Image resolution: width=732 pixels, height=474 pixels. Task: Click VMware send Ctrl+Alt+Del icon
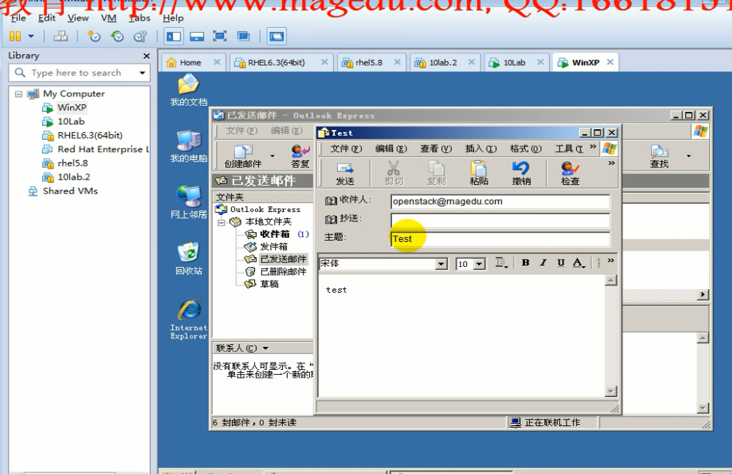click(60, 36)
